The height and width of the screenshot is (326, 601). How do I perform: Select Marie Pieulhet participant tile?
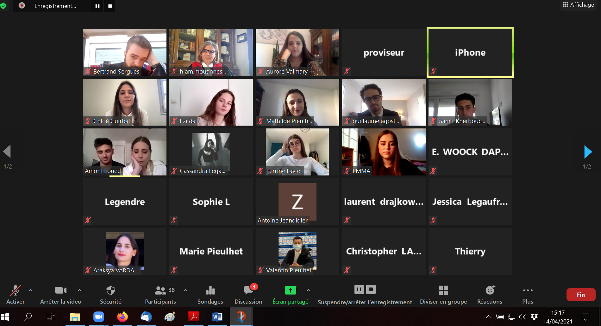(211, 251)
